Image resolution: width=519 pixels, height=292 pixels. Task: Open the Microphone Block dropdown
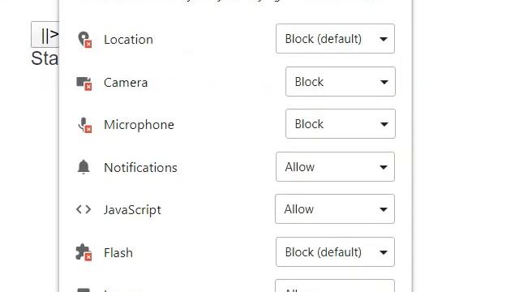[341, 123]
